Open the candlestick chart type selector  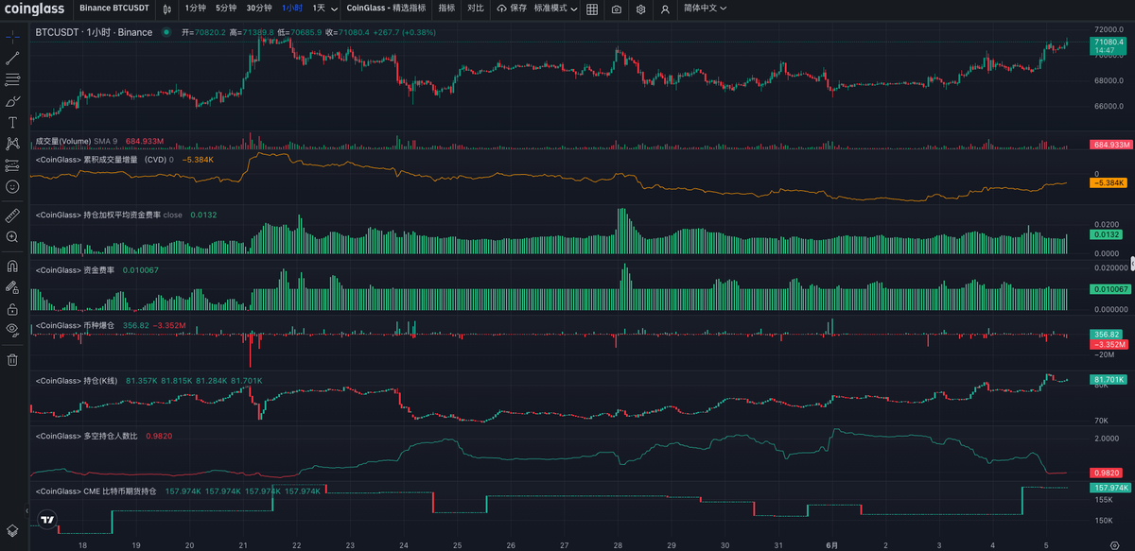[x=166, y=9]
